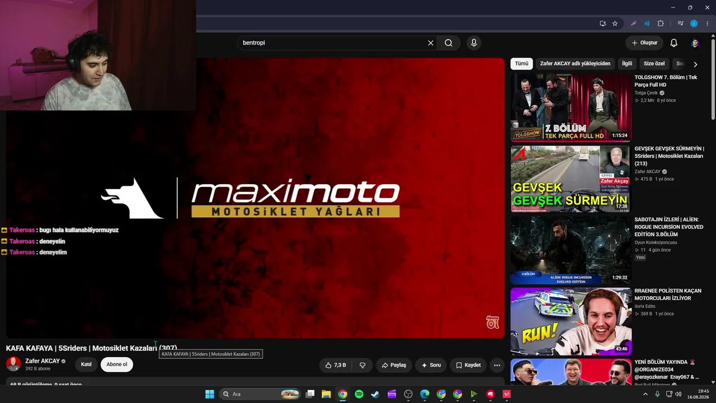The image size is (716, 403).
Task: Click the microphone icon in system tray
Action: click(x=657, y=394)
